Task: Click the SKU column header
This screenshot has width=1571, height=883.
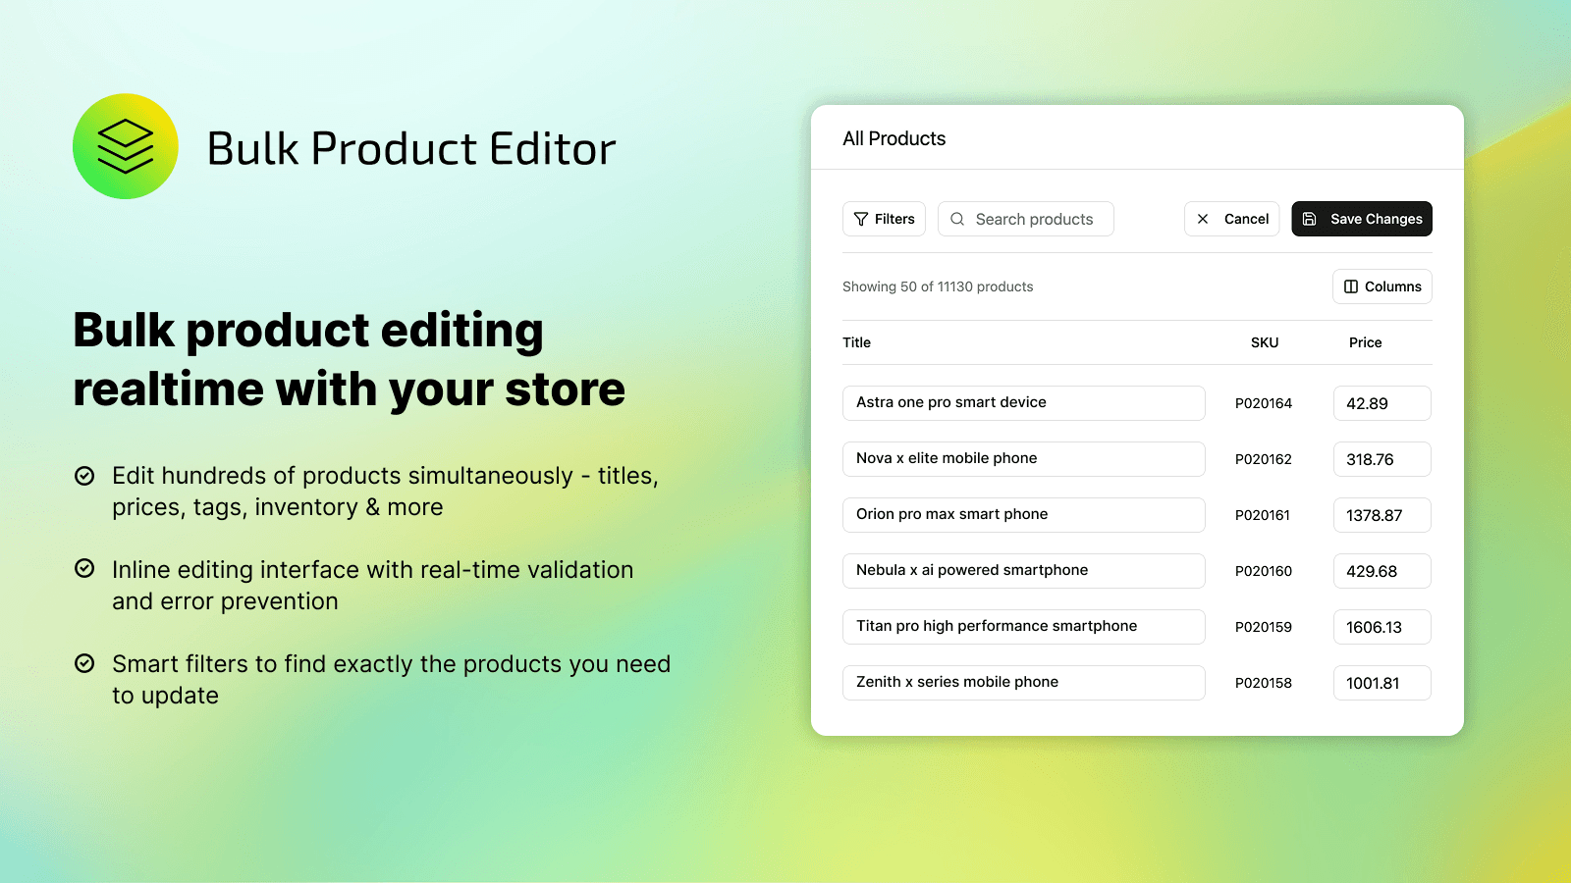Action: coord(1265,342)
